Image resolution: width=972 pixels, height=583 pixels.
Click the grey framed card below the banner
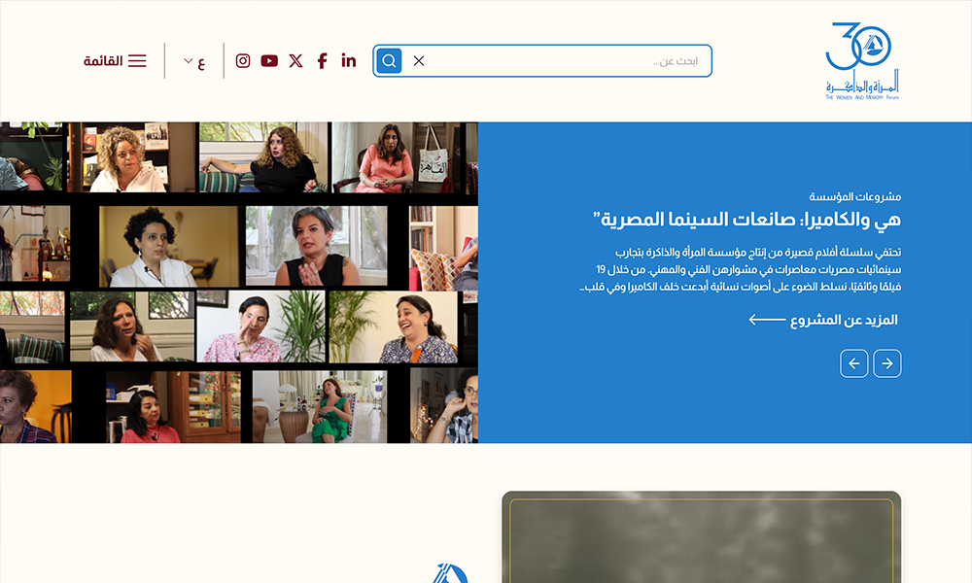pyautogui.click(x=701, y=537)
